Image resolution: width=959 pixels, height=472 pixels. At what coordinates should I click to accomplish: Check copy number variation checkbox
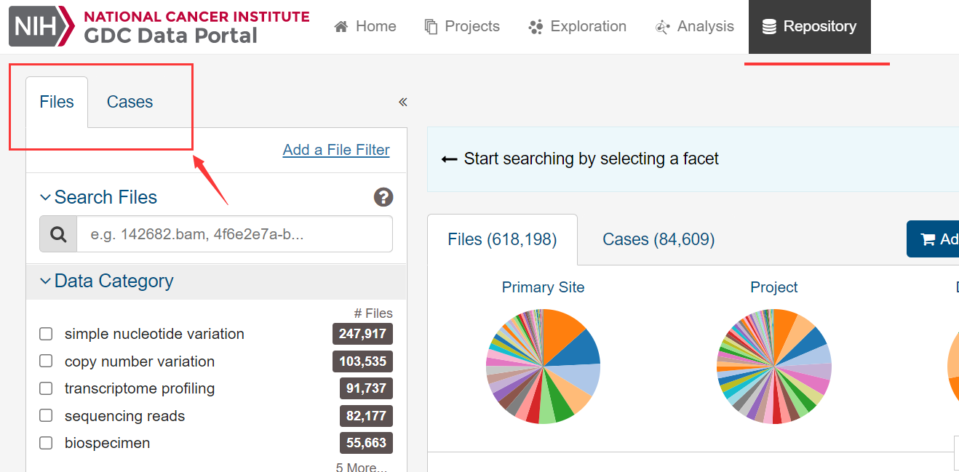click(x=46, y=361)
